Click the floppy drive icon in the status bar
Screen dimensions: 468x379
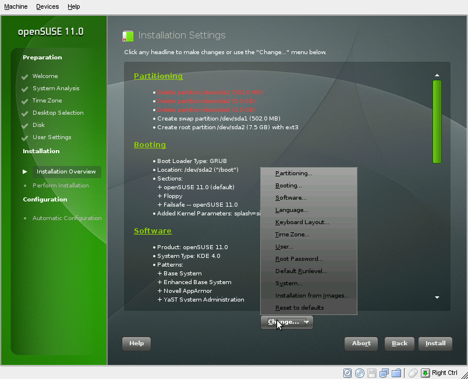372,373
